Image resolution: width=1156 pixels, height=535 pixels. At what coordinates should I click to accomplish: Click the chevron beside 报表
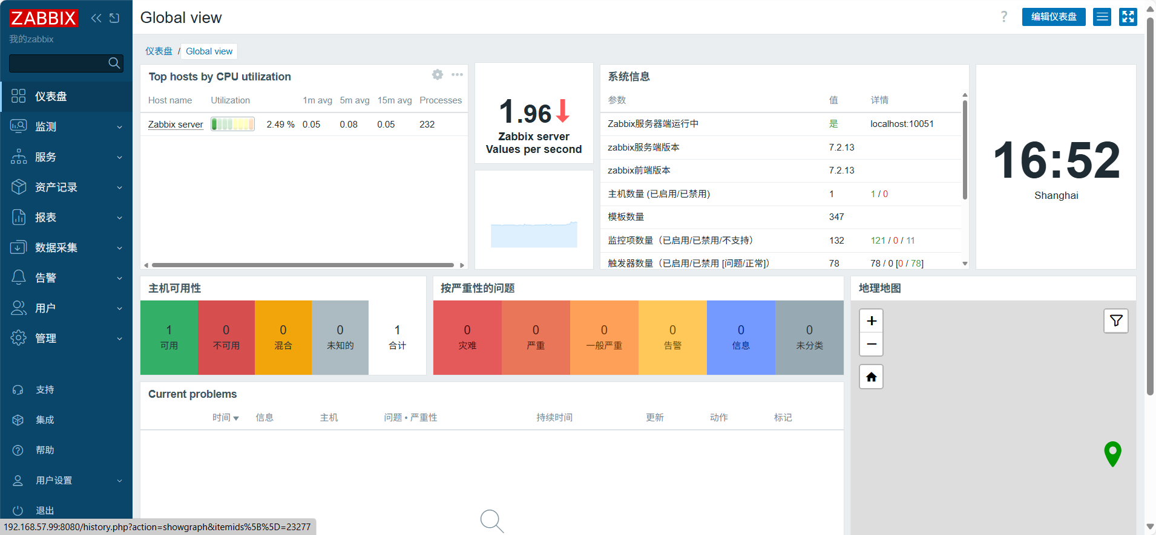coord(119,218)
